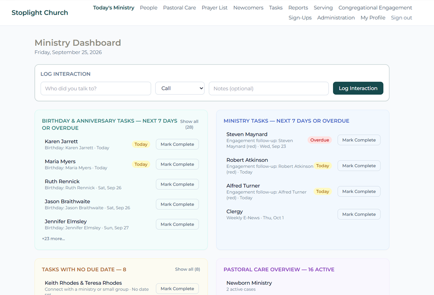Open Pastoral Care in navigation

pyautogui.click(x=179, y=8)
